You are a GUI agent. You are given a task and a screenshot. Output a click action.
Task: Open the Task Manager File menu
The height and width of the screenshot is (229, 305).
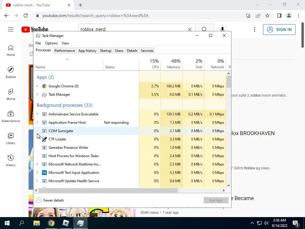pyautogui.click(x=38, y=43)
